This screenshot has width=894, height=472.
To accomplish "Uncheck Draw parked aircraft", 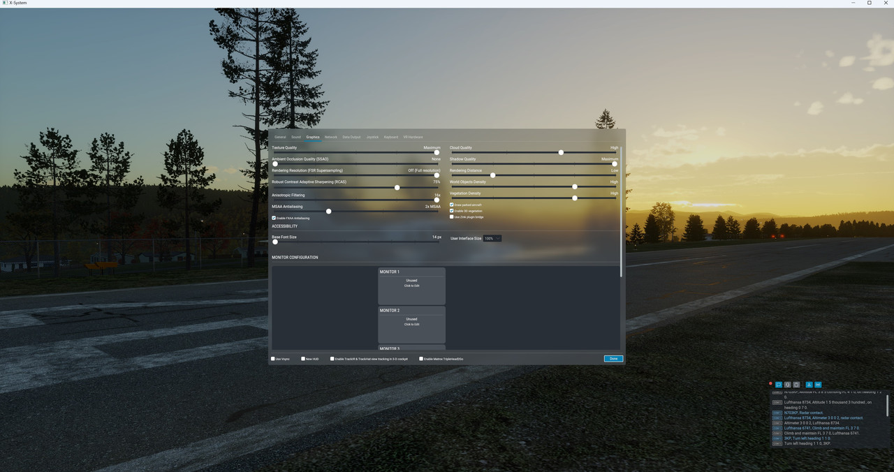I will pyautogui.click(x=452, y=205).
